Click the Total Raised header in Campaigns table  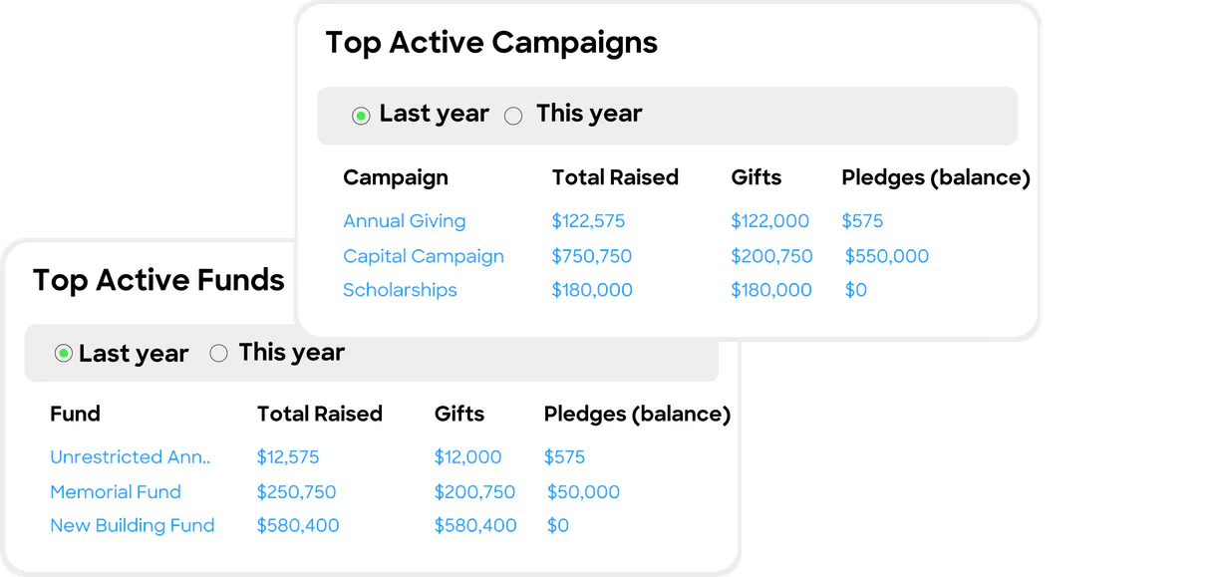614,177
